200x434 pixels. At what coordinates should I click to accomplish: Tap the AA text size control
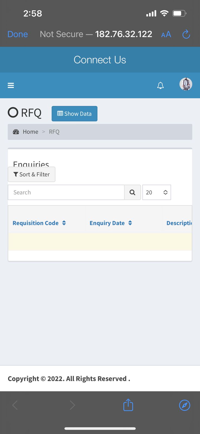click(166, 34)
